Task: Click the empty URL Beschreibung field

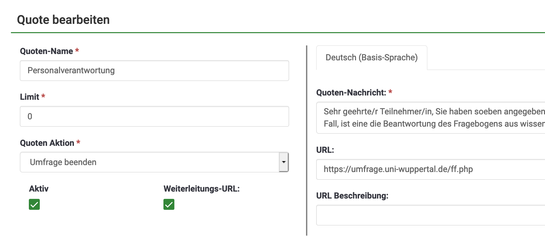Action: pyautogui.click(x=430, y=215)
